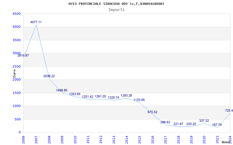Click the x-axis year 2012
The image size is (233, 145).
tap(101, 140)
